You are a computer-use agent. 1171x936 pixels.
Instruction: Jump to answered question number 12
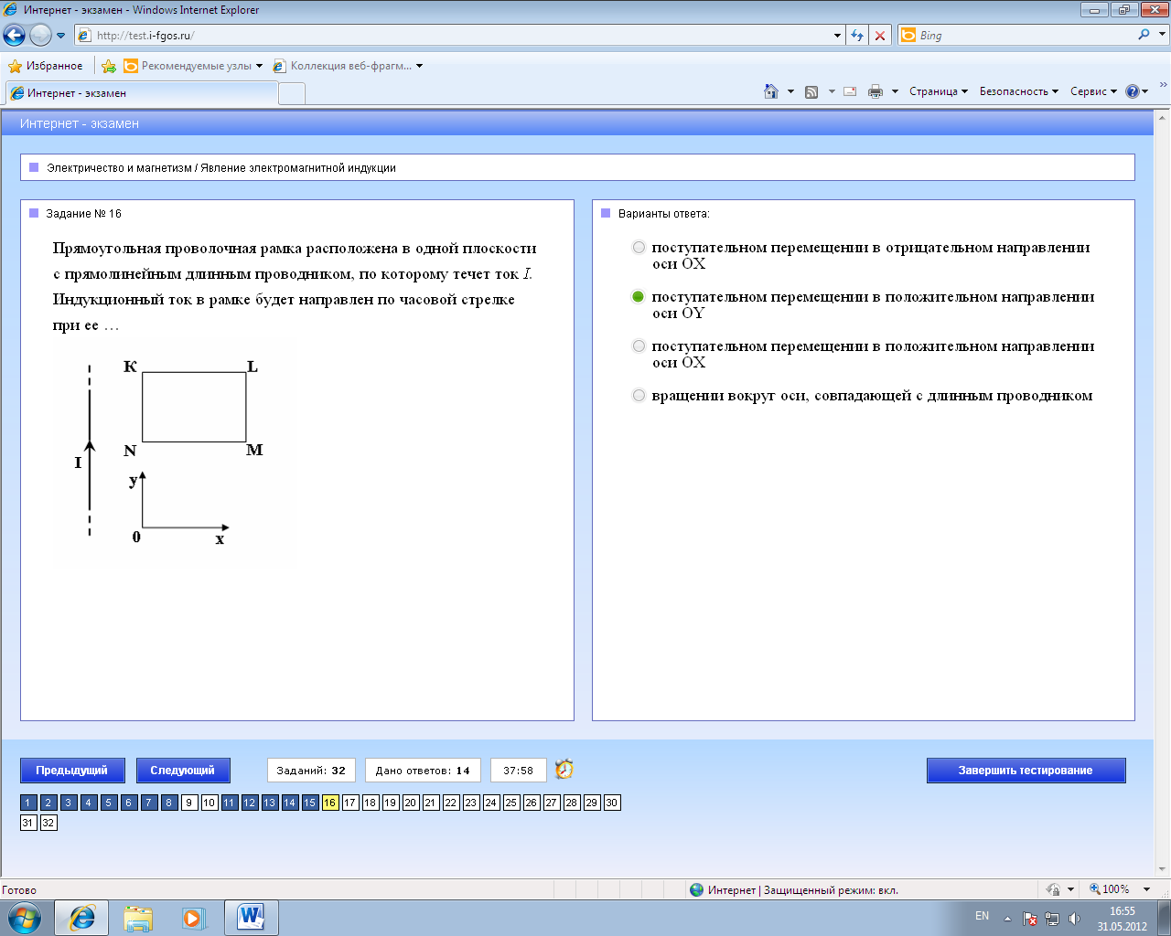(x=250, y=803)
